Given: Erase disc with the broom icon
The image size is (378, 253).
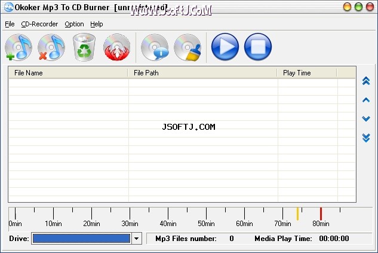Looking at the screenshot, I should [188, 47].
